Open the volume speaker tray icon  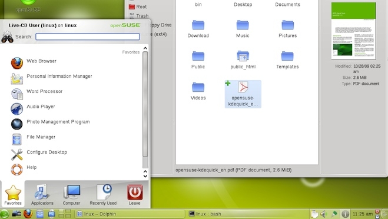324,214
